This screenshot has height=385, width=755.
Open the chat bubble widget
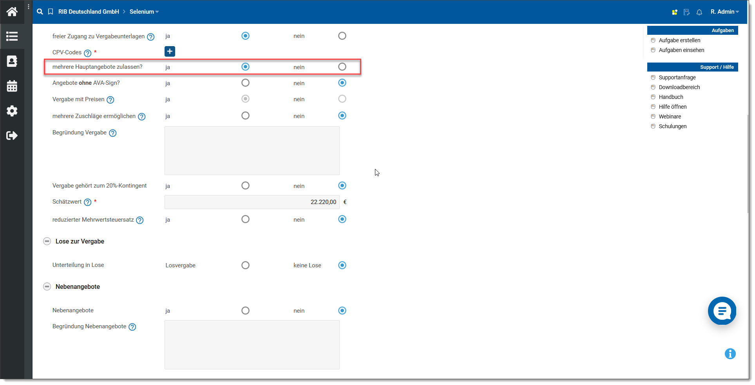(x=722, y=311)
